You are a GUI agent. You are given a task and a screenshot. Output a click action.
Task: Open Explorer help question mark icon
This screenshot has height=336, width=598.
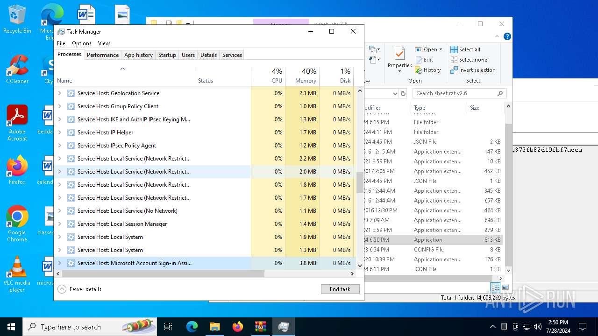tap(507, 36)
